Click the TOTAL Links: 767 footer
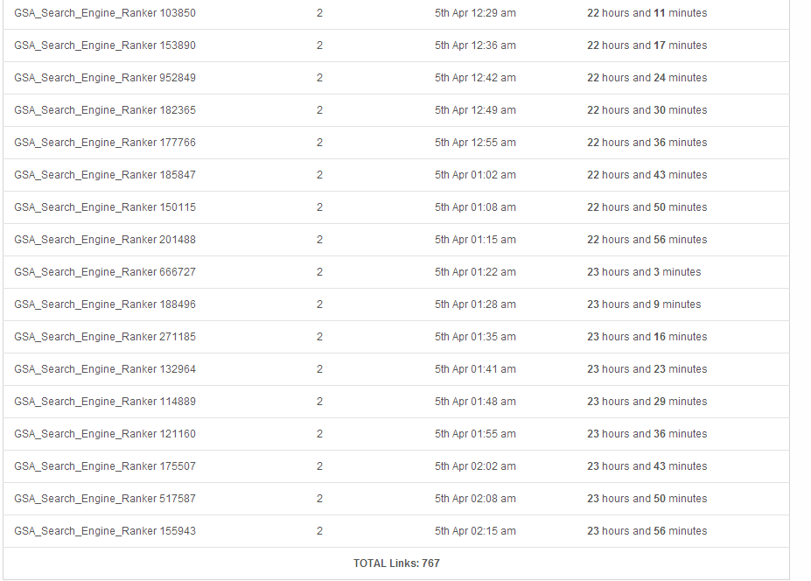This screenshot has height=581, width=811. tap(396, 563)
